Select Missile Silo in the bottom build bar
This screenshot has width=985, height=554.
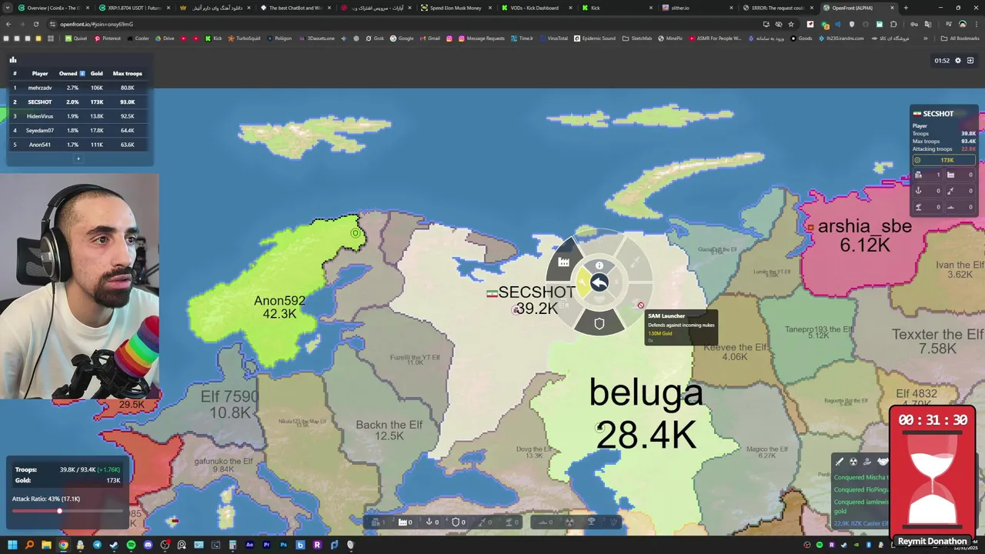[485, 522]
